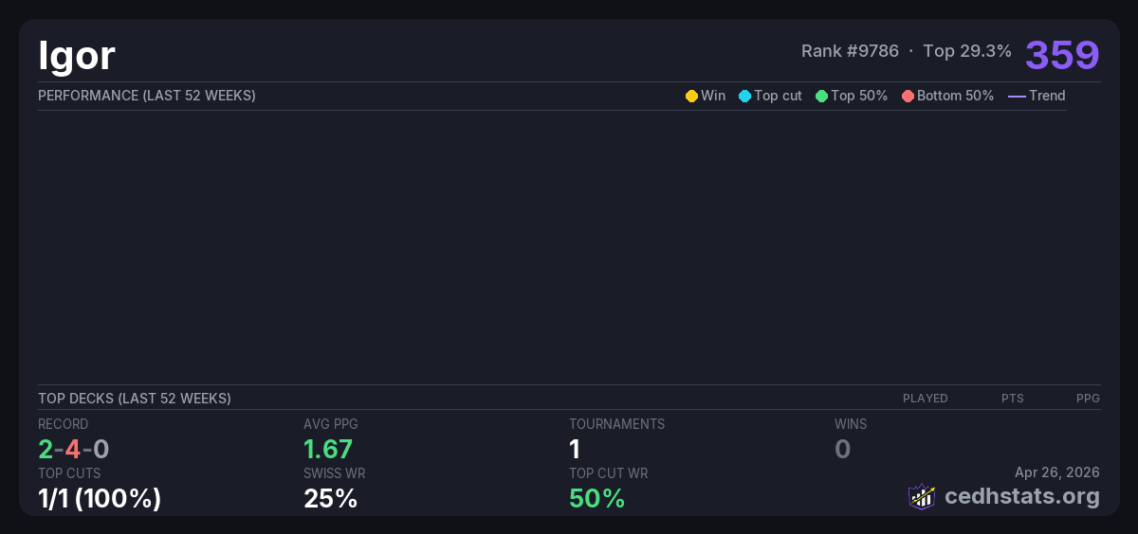This screenshot has height=534, width=1138.
Task: Toggle the Win series label in legend
Action: (x=713, y=96)
